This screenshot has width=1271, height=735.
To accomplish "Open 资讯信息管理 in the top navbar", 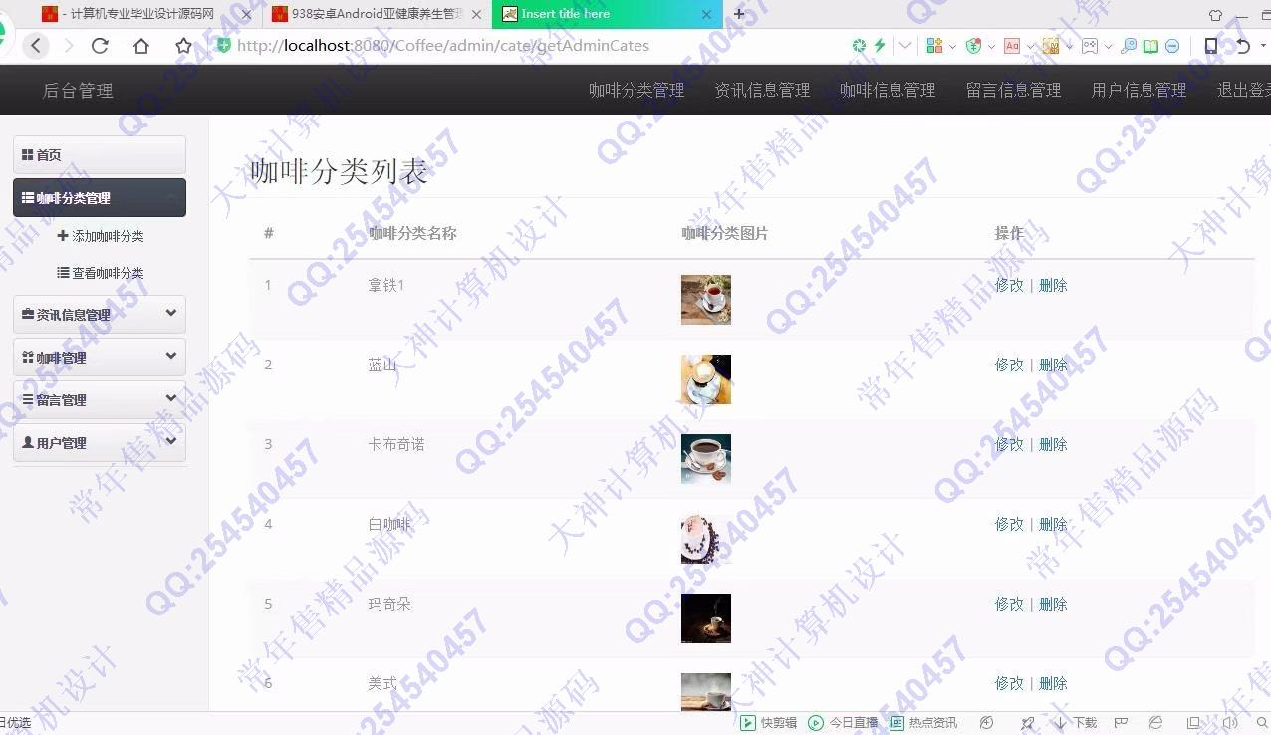I will coord(762,90).
